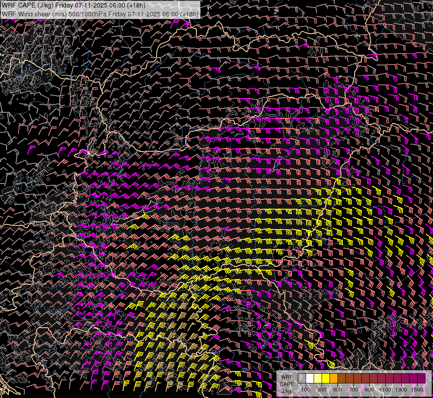433x398 pixels.
Task: Click the 900 tick label on the legend
Action: pos(369,390)
